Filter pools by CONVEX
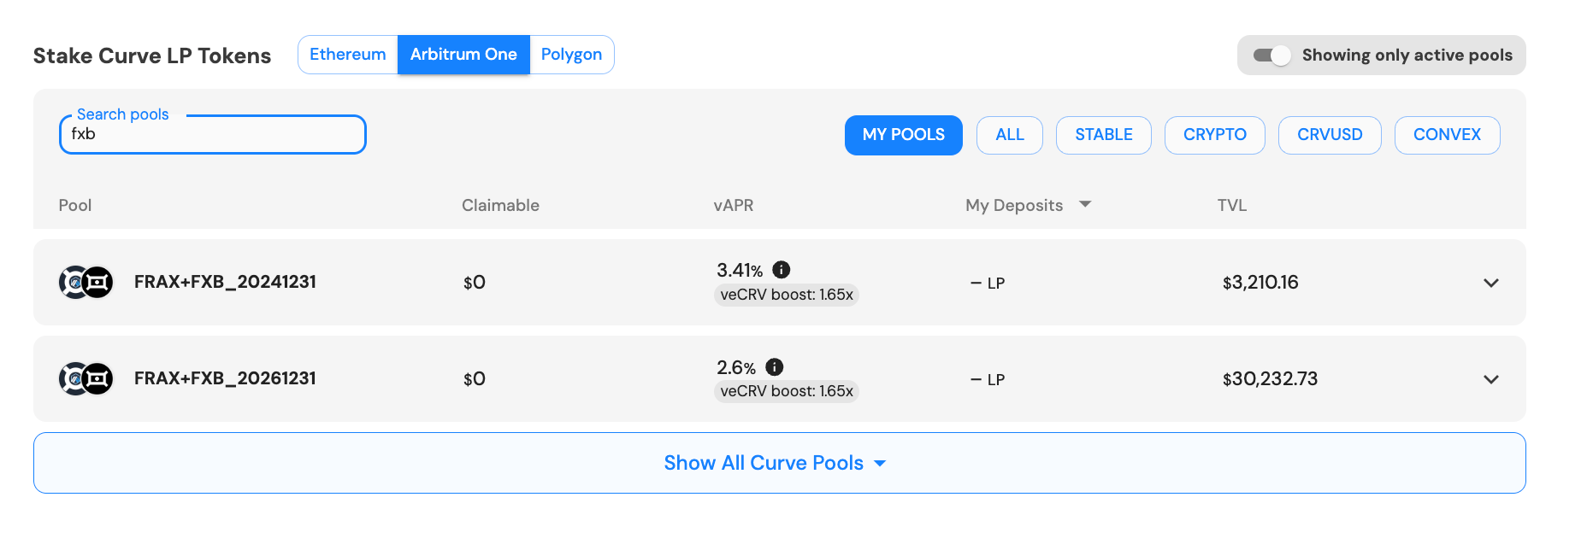The image size is (1593, 550). (1447, 135)
